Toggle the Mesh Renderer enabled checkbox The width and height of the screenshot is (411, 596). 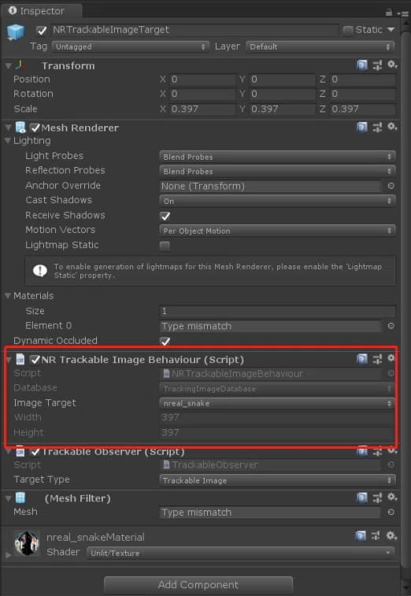click(x=35, y=128)
